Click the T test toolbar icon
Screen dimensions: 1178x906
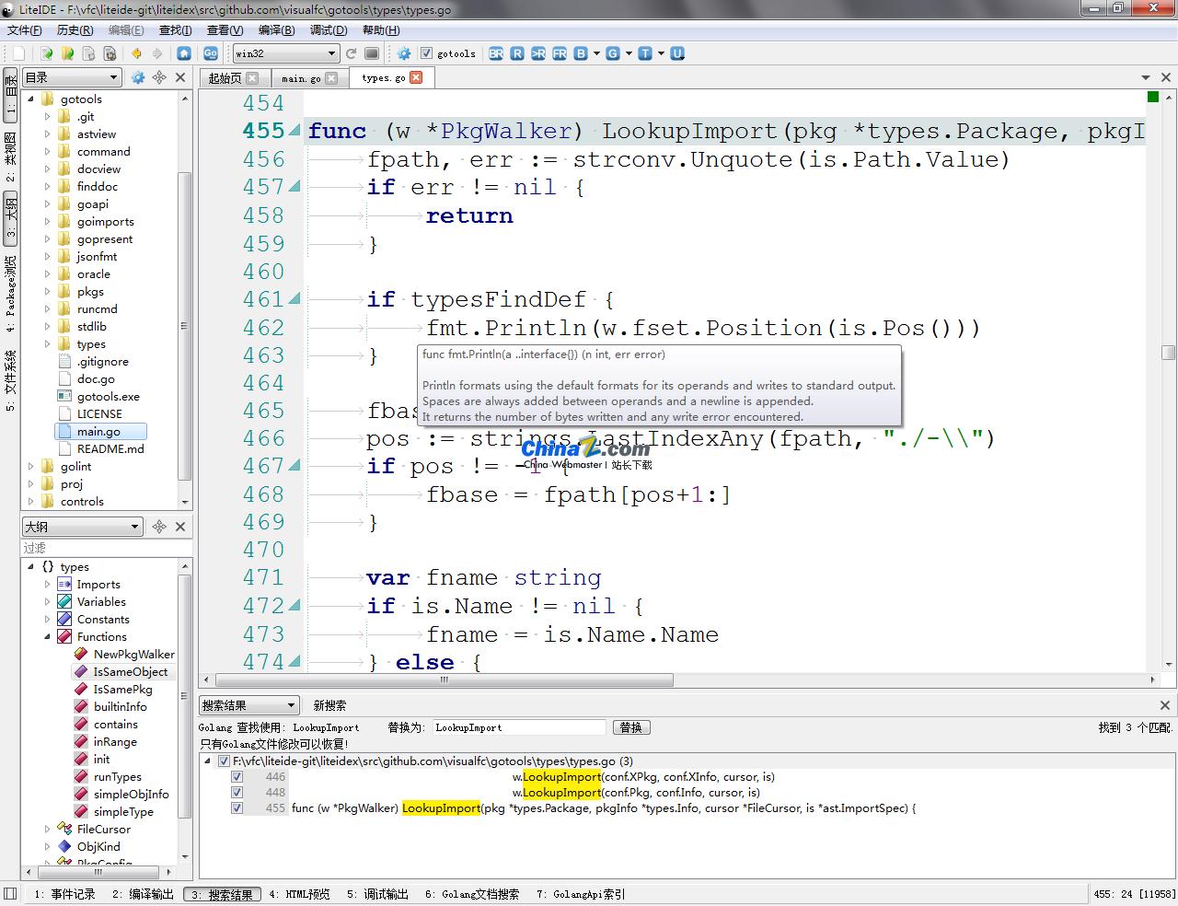coord(644,53)
